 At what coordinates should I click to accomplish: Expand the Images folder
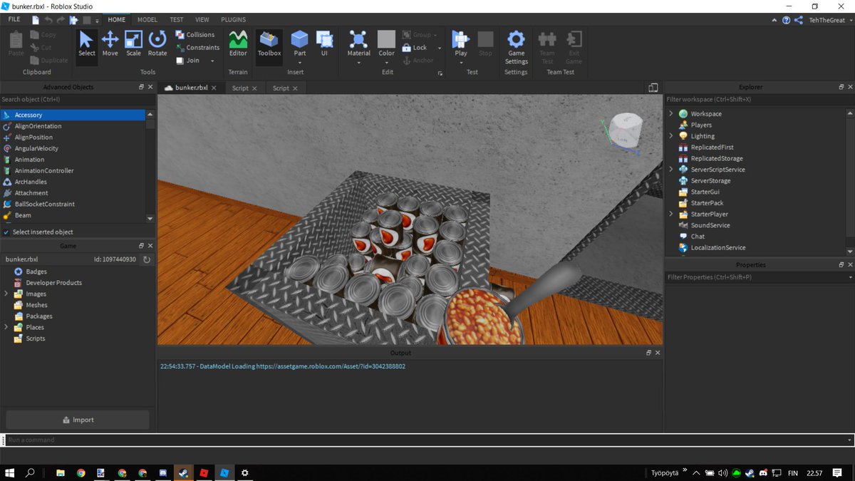6,294
